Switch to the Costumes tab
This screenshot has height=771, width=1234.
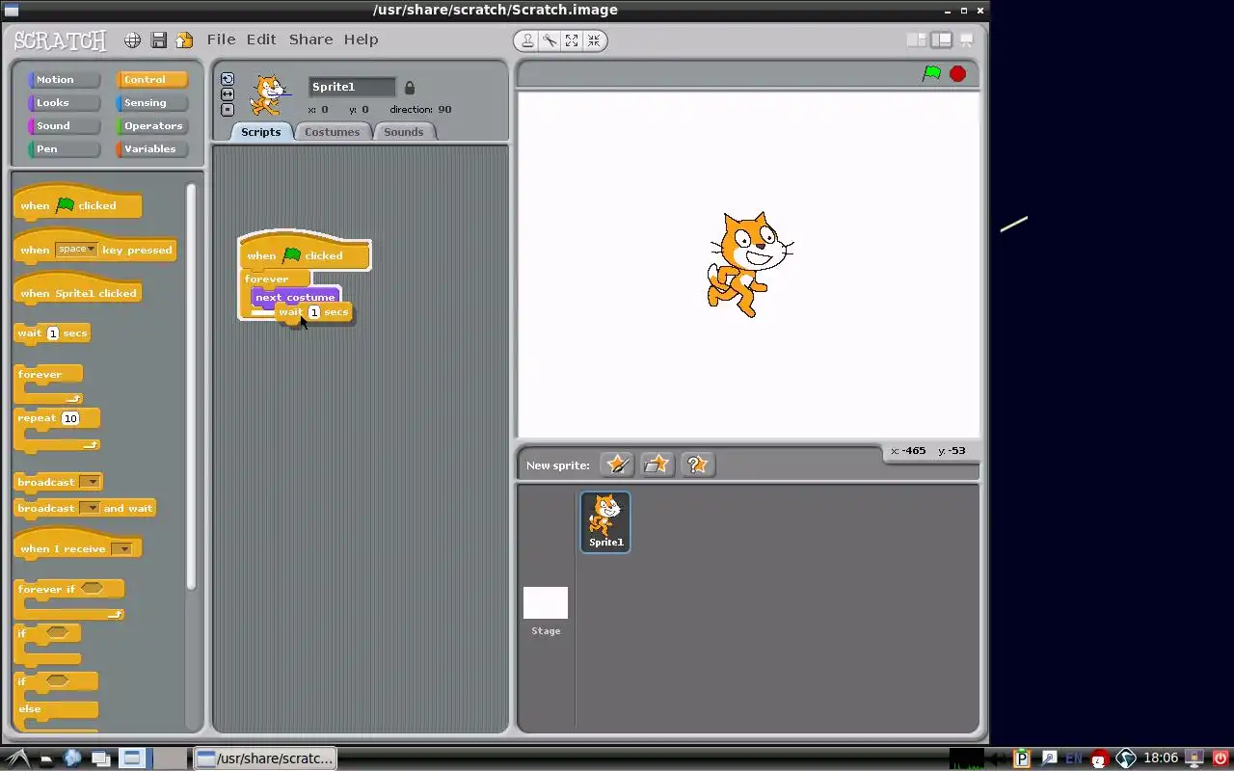coord(332,132)
